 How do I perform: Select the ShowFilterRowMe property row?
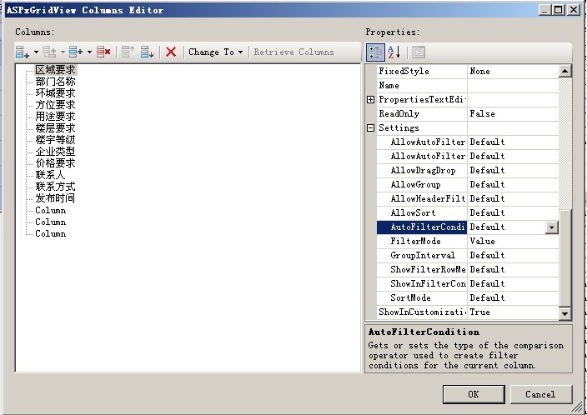point(468,270)
